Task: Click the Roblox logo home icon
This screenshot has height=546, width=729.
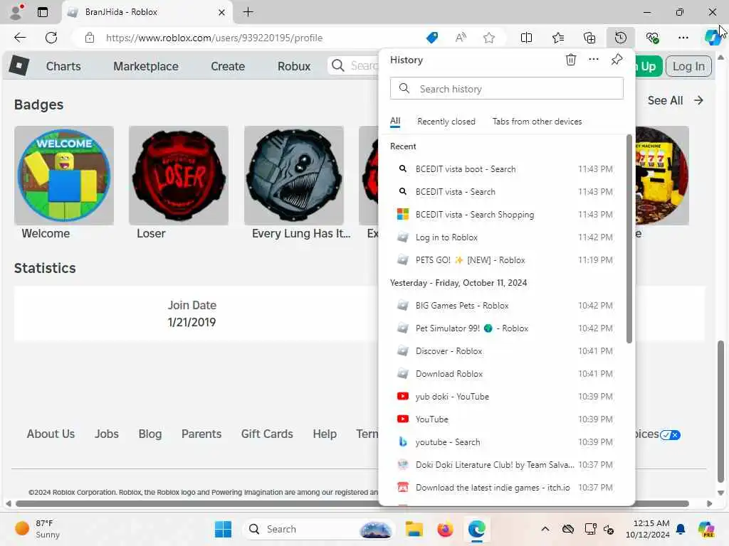Action: 19,65
